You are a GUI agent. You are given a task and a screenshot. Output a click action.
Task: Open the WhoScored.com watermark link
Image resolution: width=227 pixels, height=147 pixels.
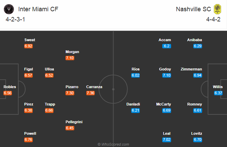[113, 144]
